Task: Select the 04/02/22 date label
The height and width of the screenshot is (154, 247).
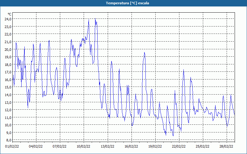Action: [36, 146]
